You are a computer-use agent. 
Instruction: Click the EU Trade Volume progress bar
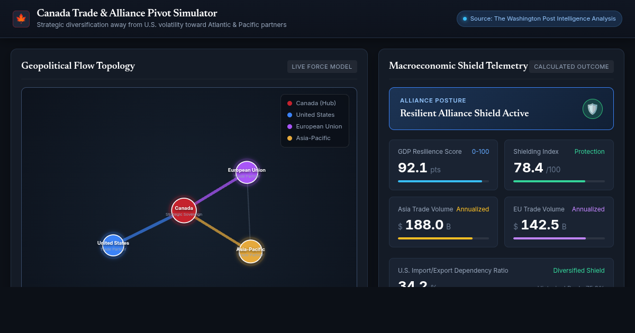(x=559, y=238)
